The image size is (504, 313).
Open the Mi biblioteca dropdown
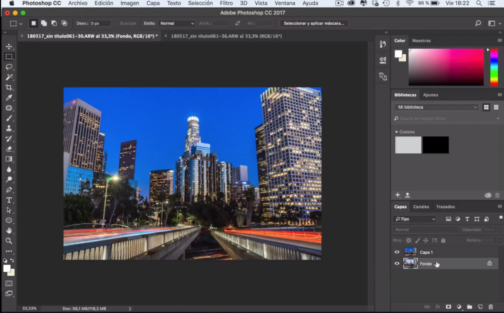pos(437,107)
